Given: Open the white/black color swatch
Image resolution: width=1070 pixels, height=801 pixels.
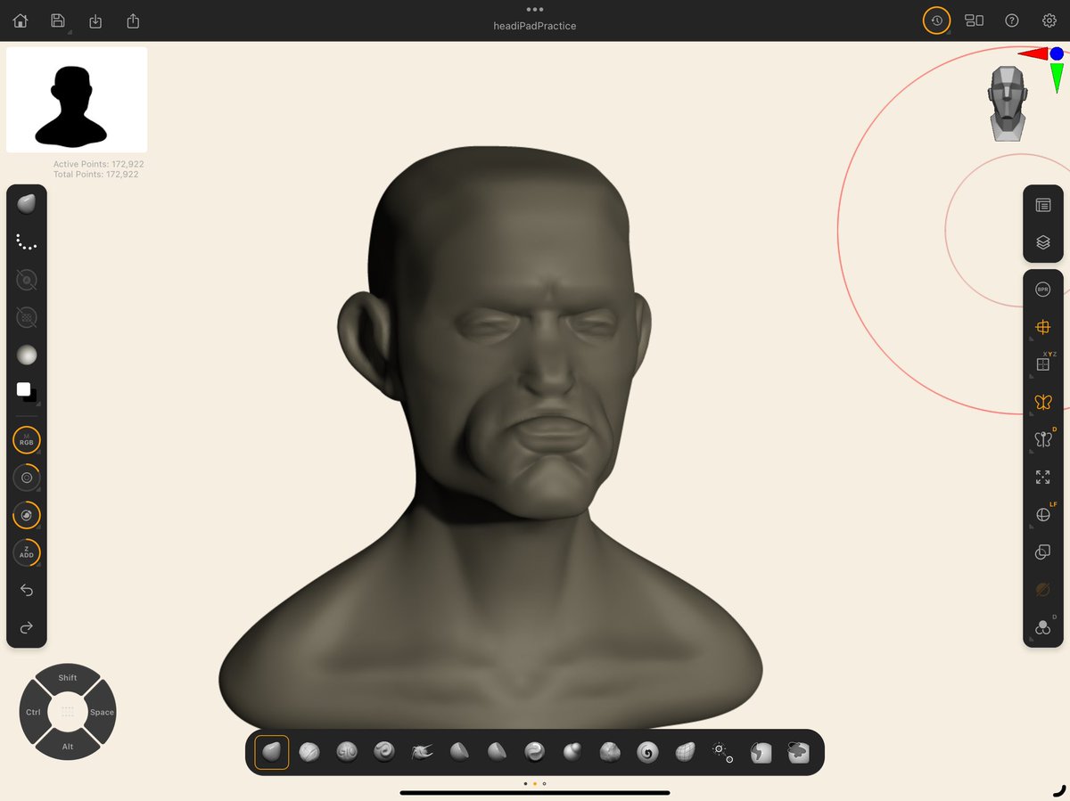Looking at the screenshot, I should (x=27, y=392).
